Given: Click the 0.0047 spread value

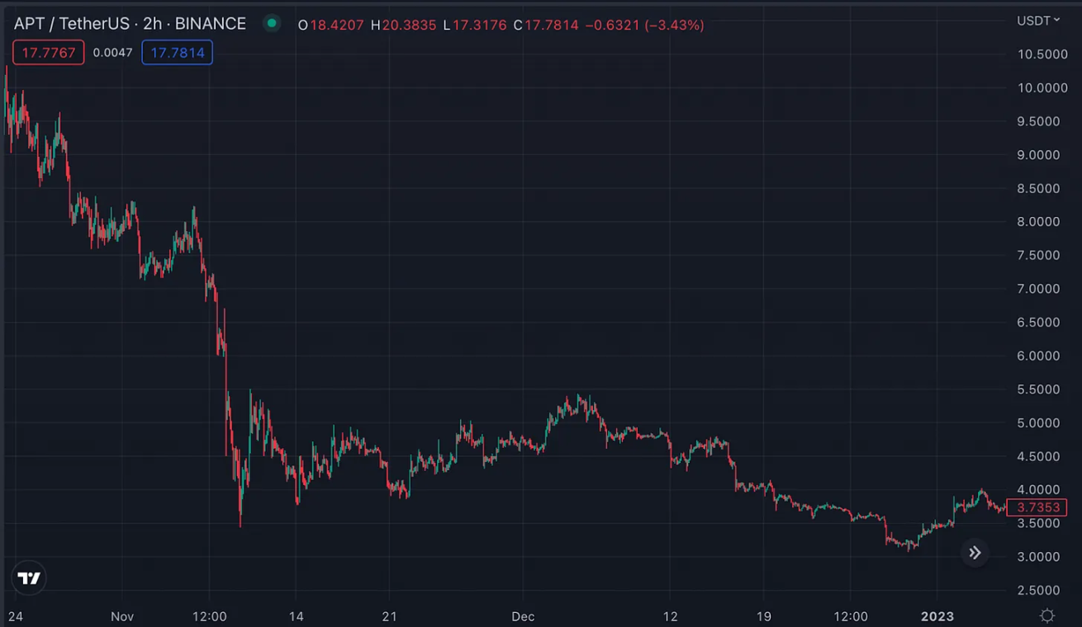Looking at the screenshot, I should (x=112, y=52).
